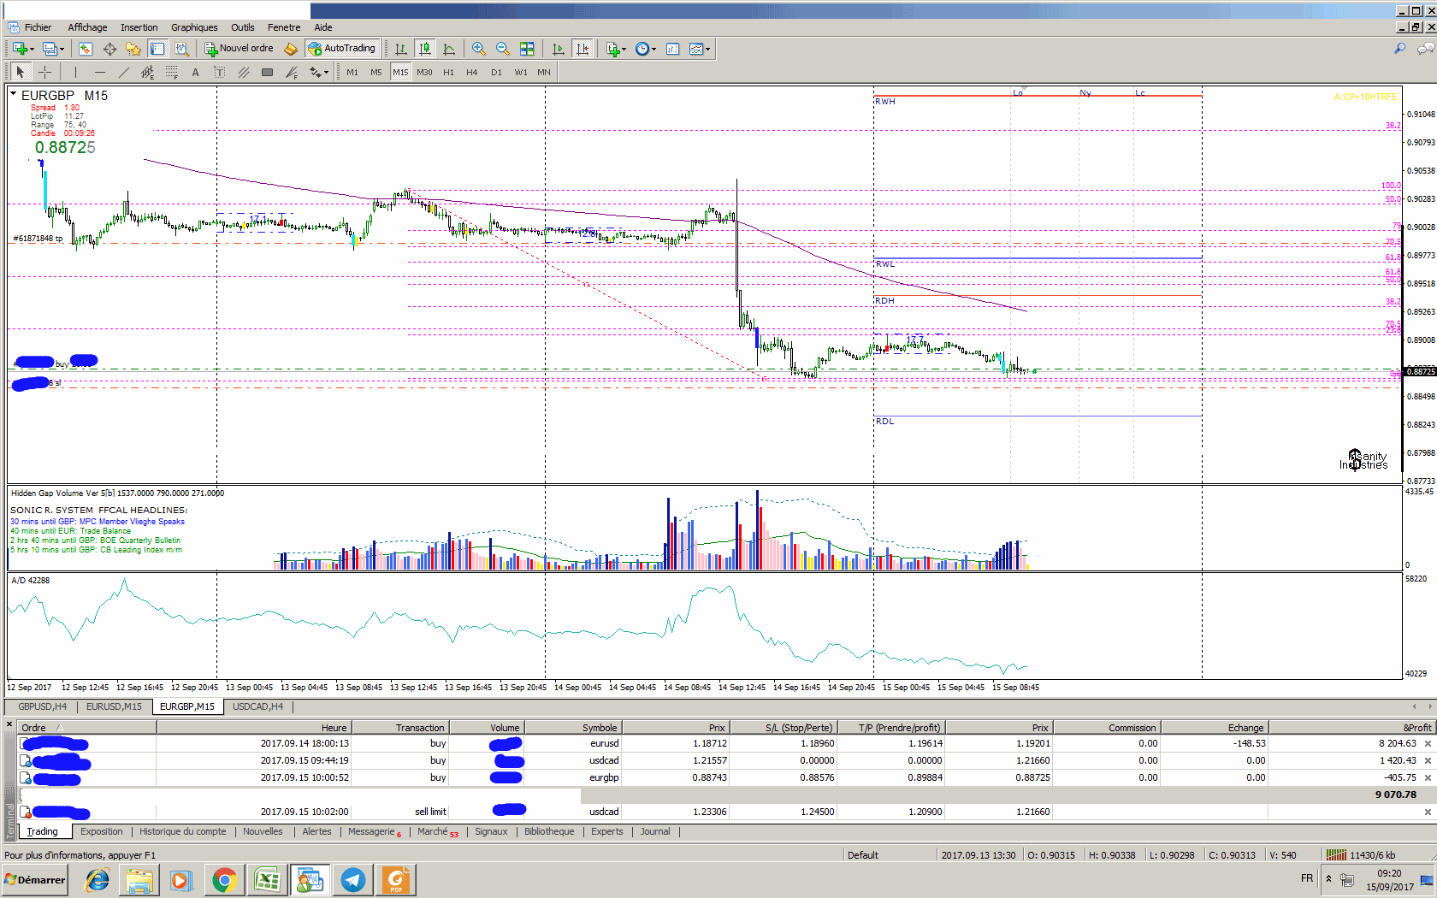The height and width of the screenshot is (898, 1437).
Task: Expand the templates dropdown
Action: (708, 49)
